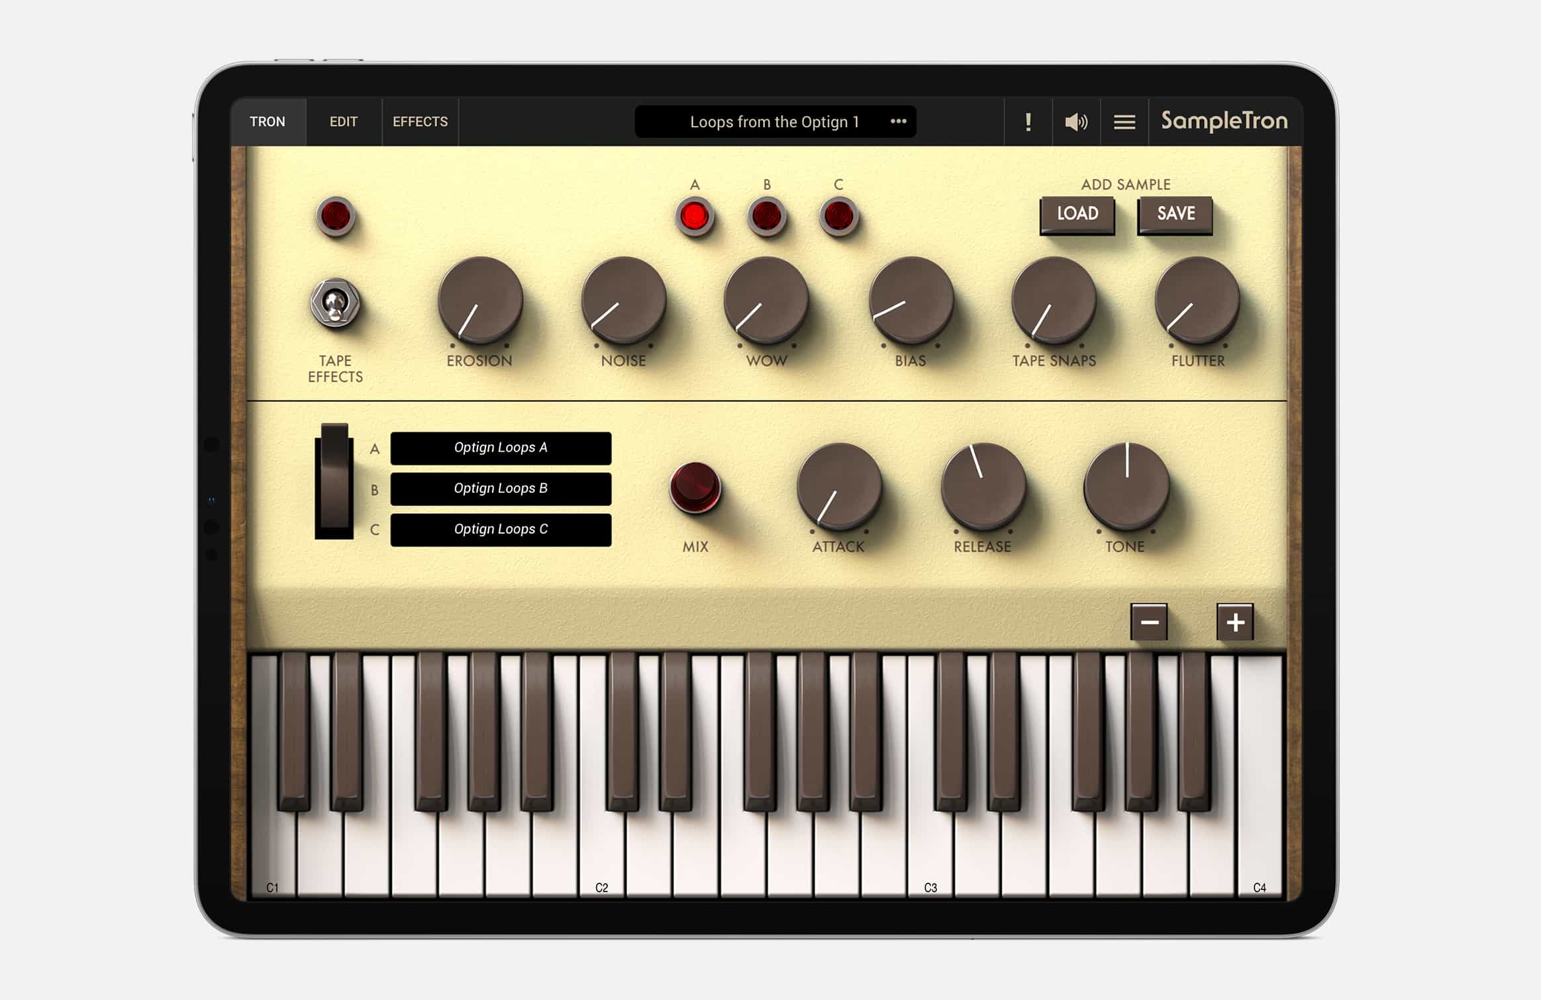The image size is (1541, 1000).
Task: Click the EROSION knob
Action: 480,300
